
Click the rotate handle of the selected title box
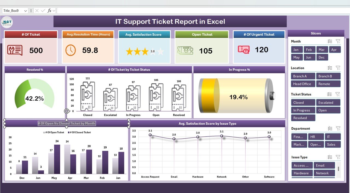click(x=66, y=111)
